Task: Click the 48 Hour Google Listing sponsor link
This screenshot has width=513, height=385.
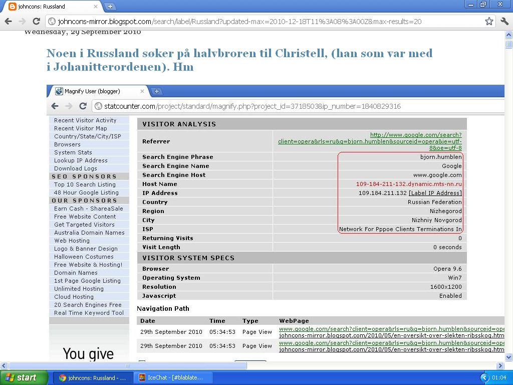Action: tap(86, 192)
